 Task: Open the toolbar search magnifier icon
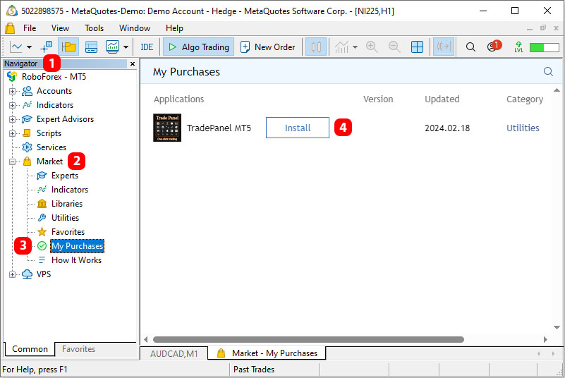tap(470, 47)
